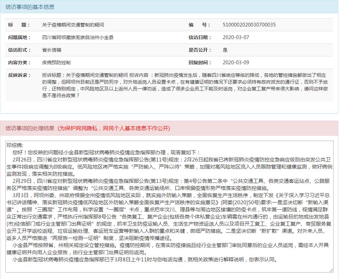Click the petition date 2020-03-07
The height and width of the screenshot is (279, 339).
coord(236,37)
